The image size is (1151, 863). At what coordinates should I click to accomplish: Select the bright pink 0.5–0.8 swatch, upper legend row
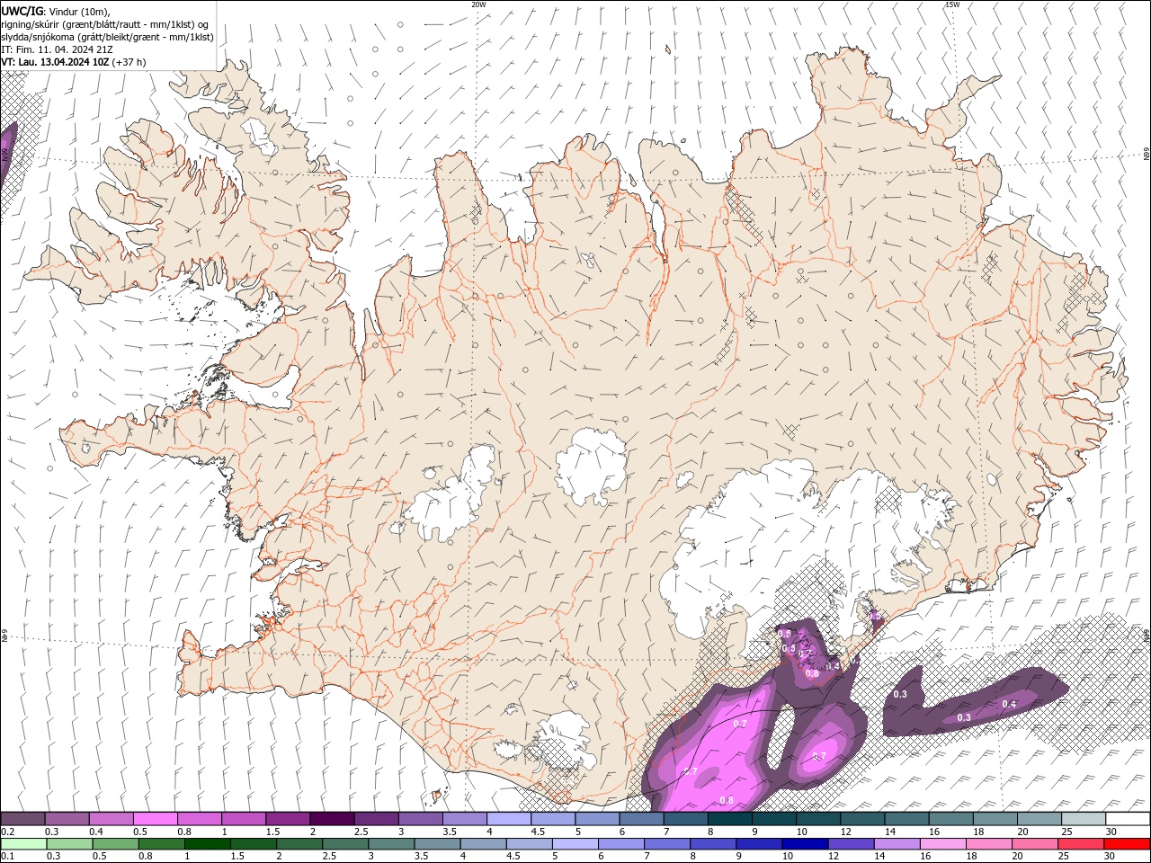click(x=156, y=819)
